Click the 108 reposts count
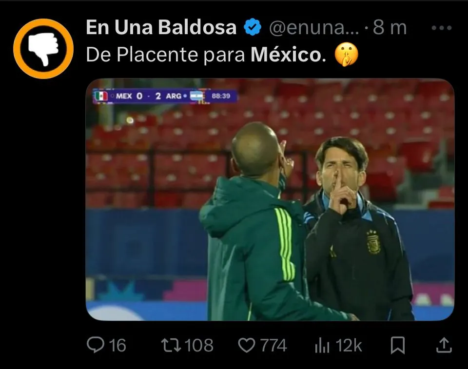This screenshot has height=369, width=468. coord(199,346)
